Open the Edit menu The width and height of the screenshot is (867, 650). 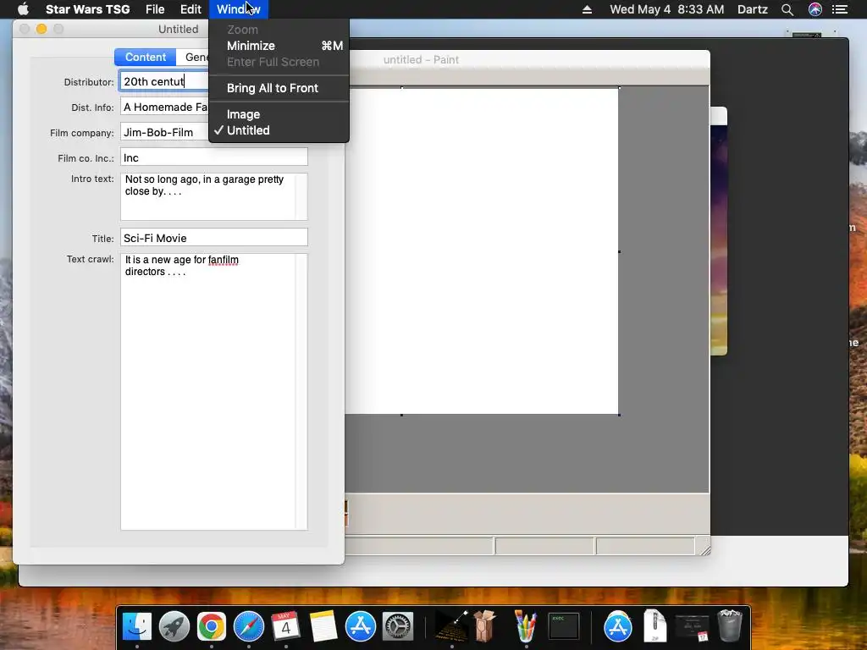[191, 9]
